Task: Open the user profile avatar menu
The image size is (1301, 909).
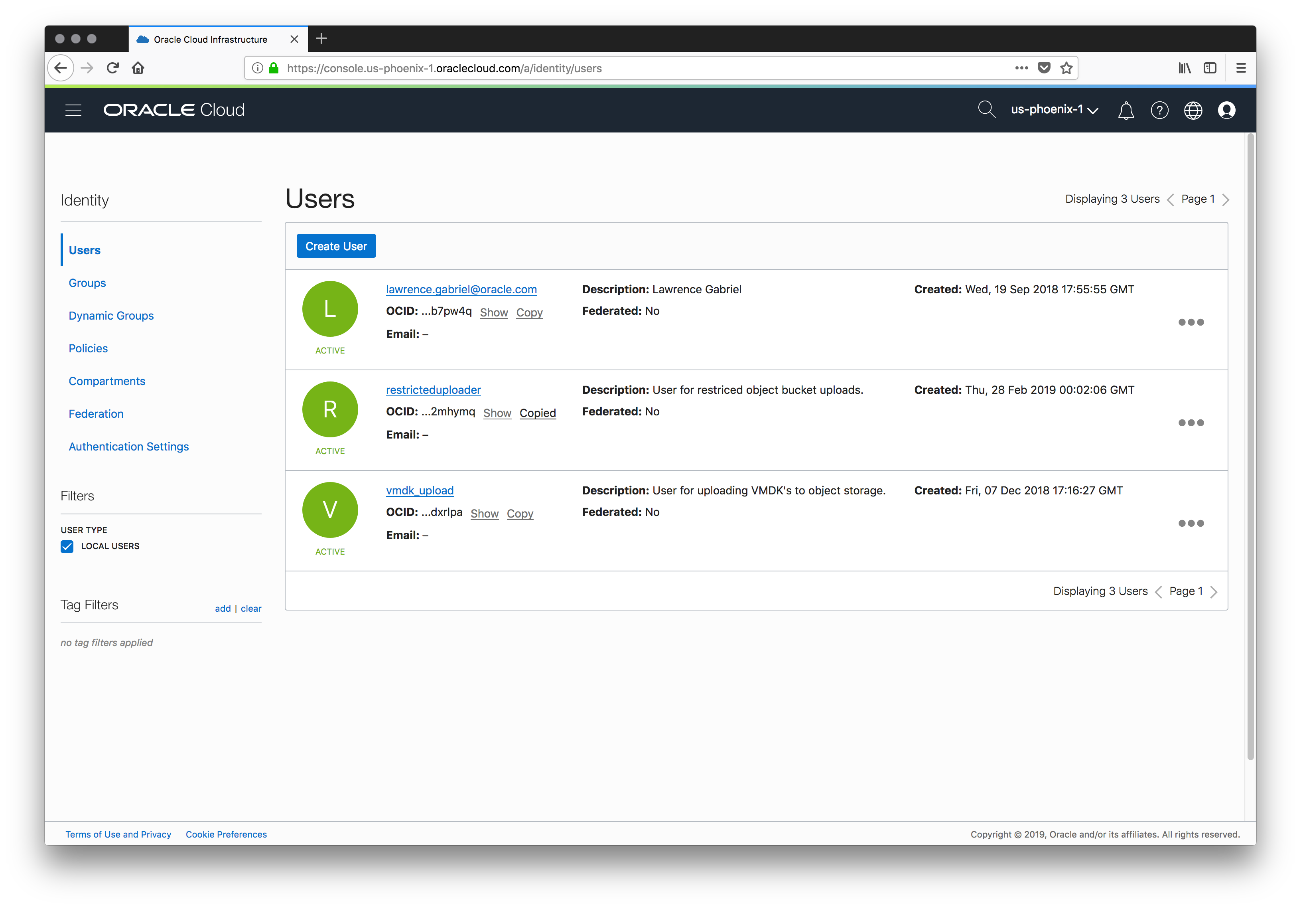Action: [1226, 110]
